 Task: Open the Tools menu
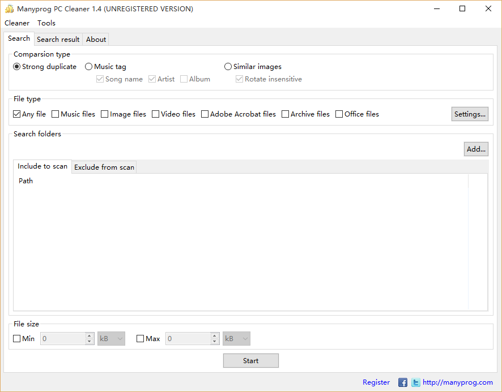click(46, 23)
